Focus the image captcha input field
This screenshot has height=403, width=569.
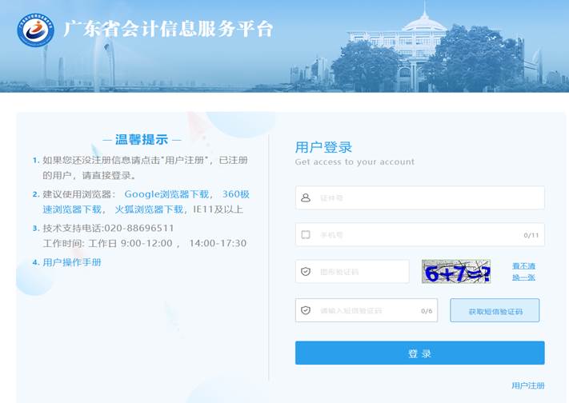(x=352, y=271)
